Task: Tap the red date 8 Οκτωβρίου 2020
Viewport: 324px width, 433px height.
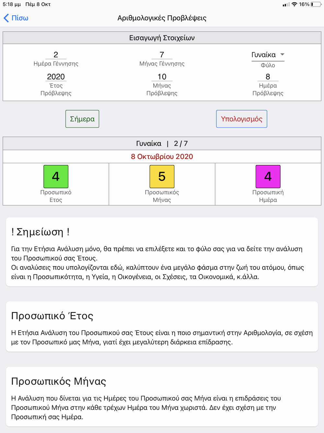Action: (162, 156)
